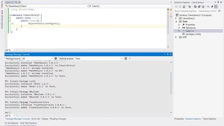Click the warning icon above editor scrollbar
Viewport: 224px width, 126px height.
[171, 10]
